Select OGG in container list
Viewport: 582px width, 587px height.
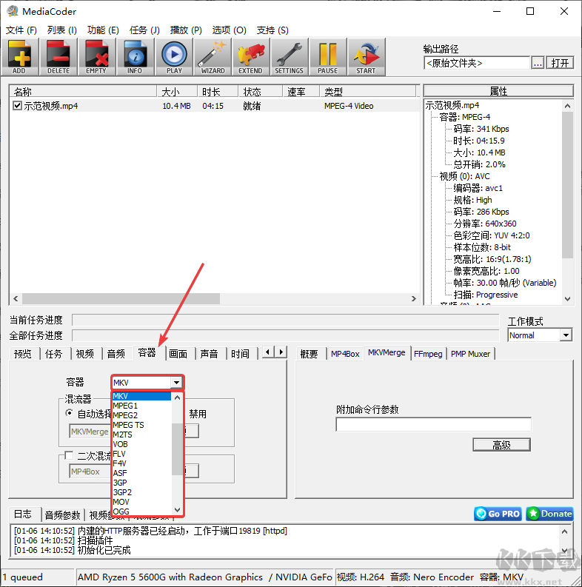[142, 511]
